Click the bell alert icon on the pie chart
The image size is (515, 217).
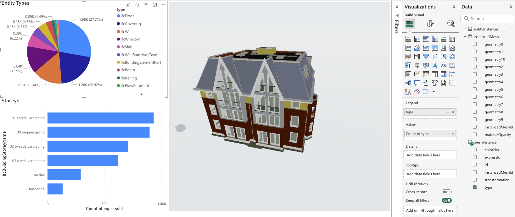137,5
